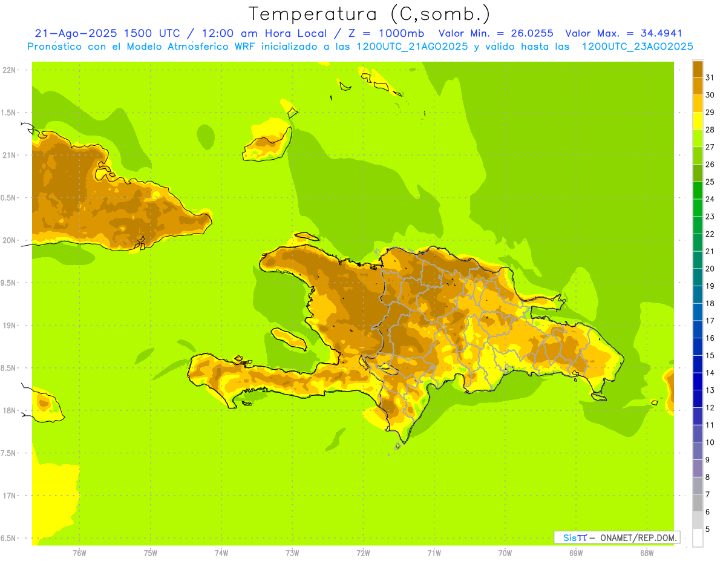Viewport: 726px width, 561px height.
Task: Select the "Valor Min. = 26.0255" text
Action: [x=495, y=33]
